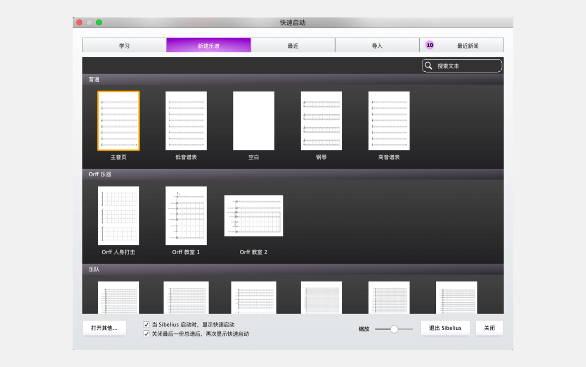This screenshot has height=367, width=586.
Task: Uncheck 当 Sibelius 启动时显示快速启动 checkbox
Action: pos(146,325)
